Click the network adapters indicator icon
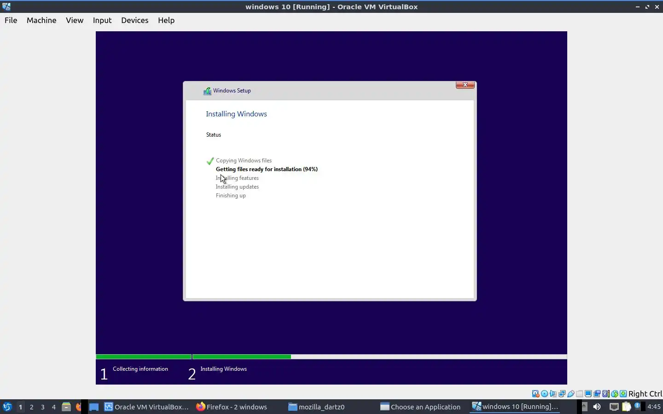 click(x=562, y=394)
